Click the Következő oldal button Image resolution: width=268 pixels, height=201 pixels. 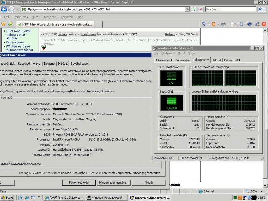tap(79, 182)
